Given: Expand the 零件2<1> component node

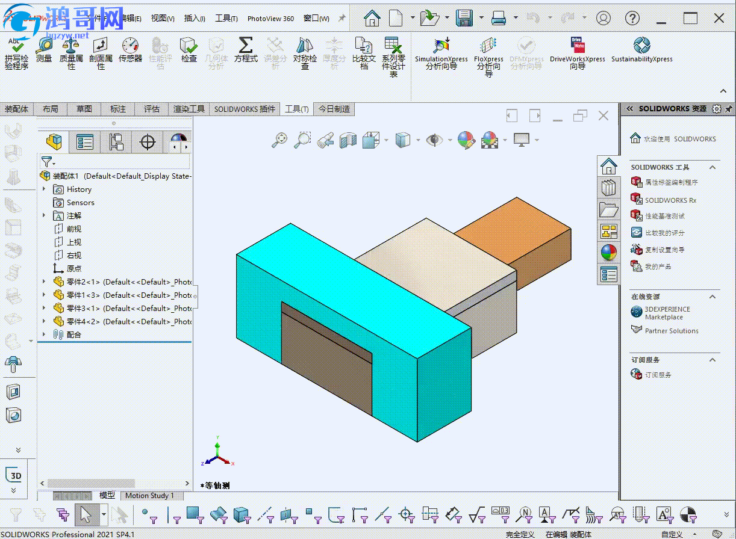Looking at the screenshot, I should [44, 282].
